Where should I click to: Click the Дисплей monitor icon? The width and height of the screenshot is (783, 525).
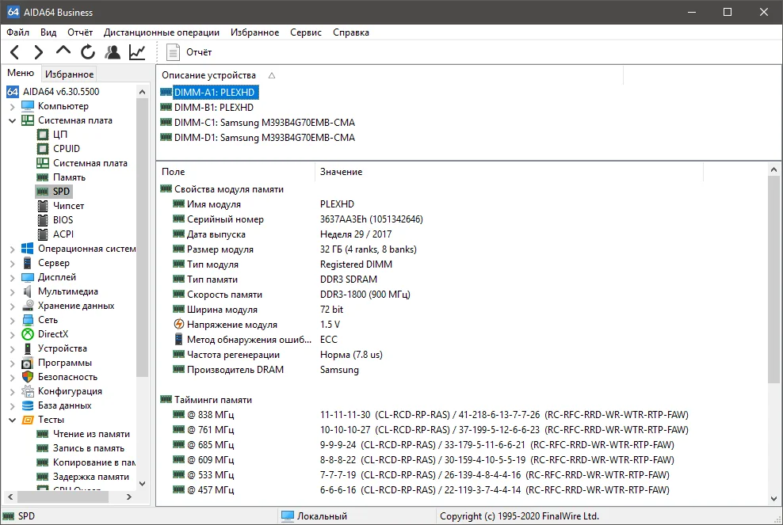28,277
